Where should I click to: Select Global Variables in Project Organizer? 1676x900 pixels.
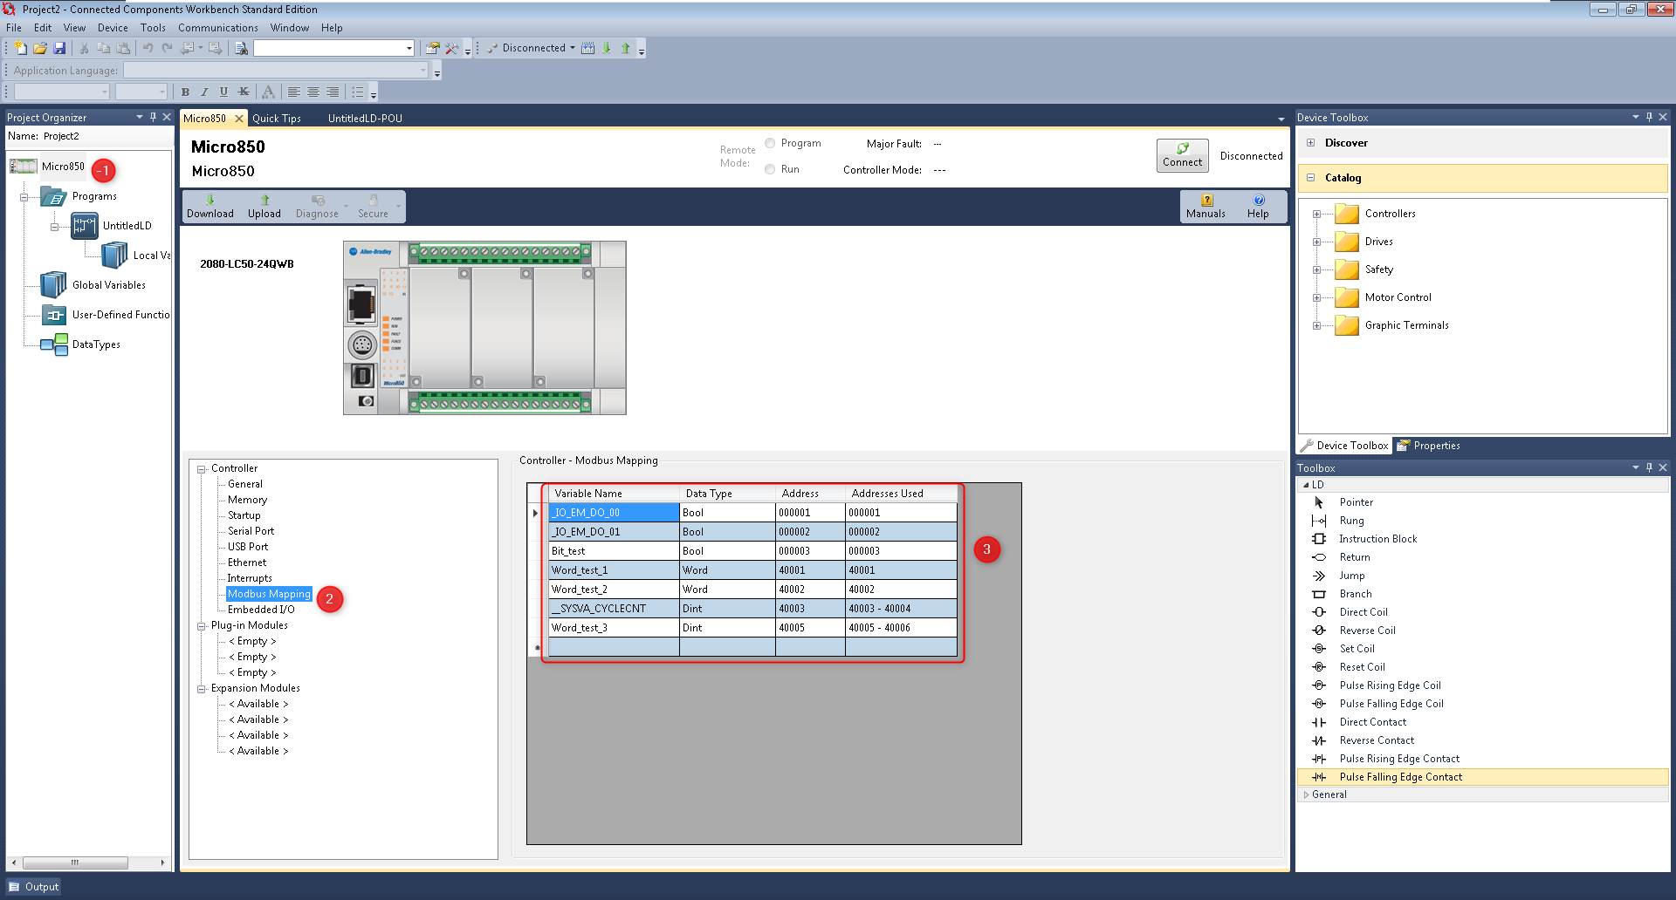click(109, 285)
